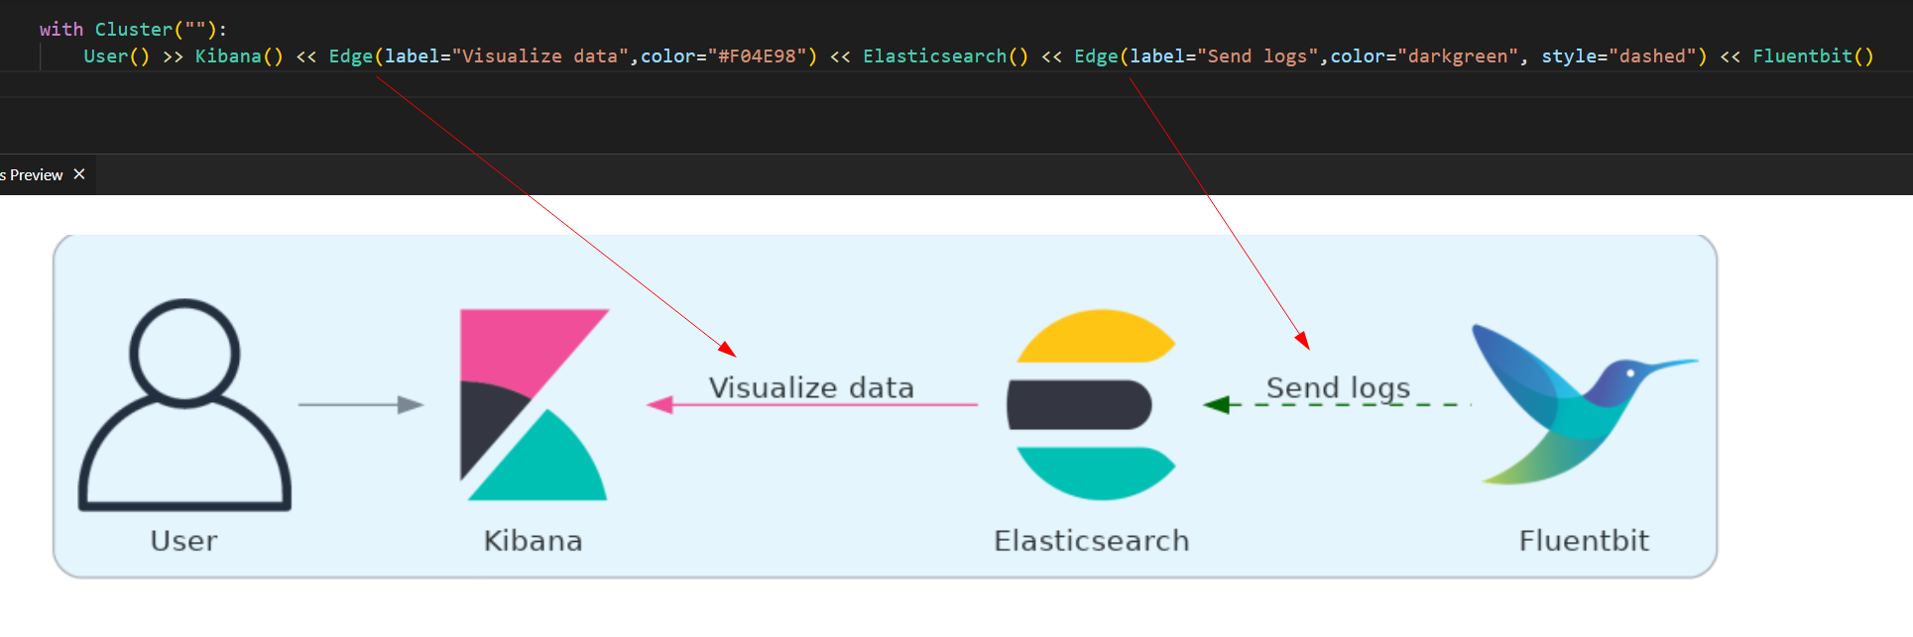Click the green dashed arrowhead near Elasticsearch

[1216, 404]
